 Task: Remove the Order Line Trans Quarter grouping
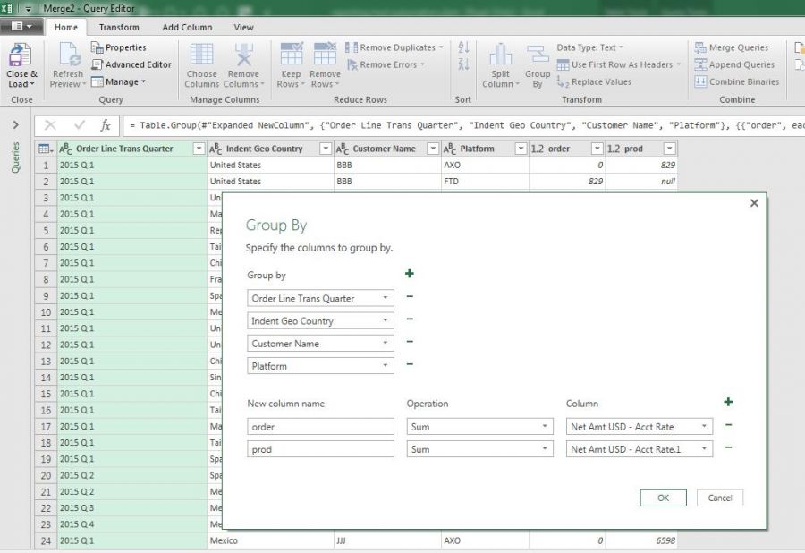[x=410, y=296]
